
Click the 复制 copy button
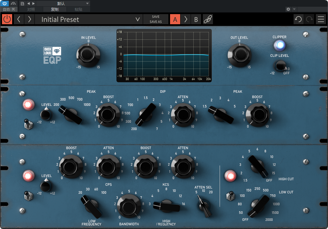[55, 9]
